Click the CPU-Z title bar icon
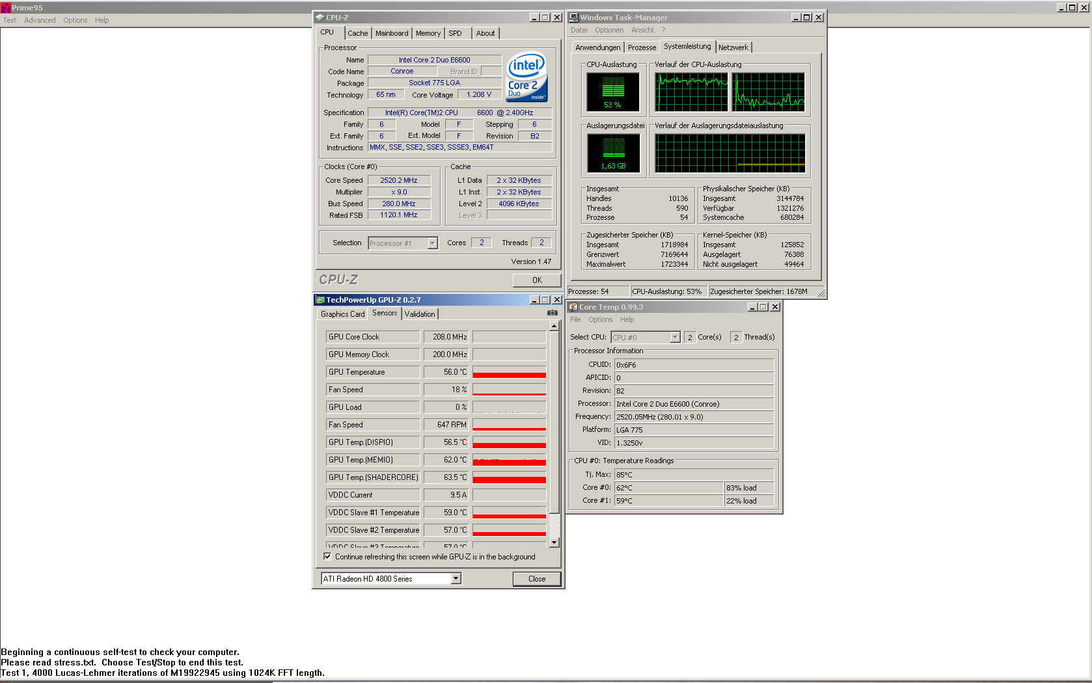 coord(320,18)
